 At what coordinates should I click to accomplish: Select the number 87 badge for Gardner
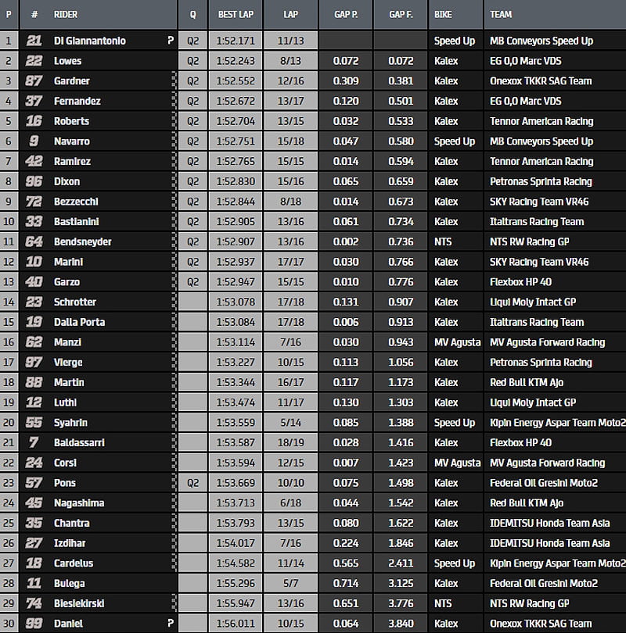(34, 80)
